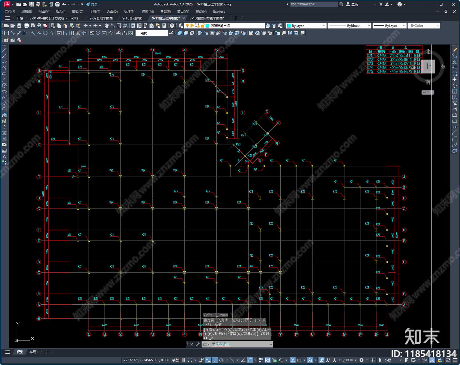Switch to S-09基础平面图 drawing tab
The image size is (460, 365).
pos(101,18)
